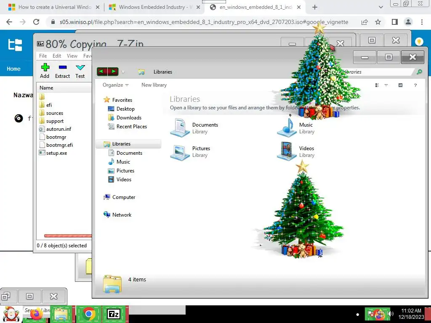Viewport: 431px width, 323px height.
Task: Open a new Chrome tab
Action: click(315, 8)
